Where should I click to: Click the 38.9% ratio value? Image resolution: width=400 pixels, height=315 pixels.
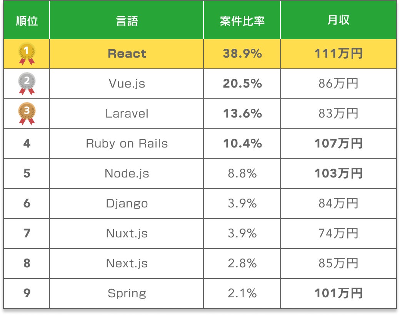242,54
